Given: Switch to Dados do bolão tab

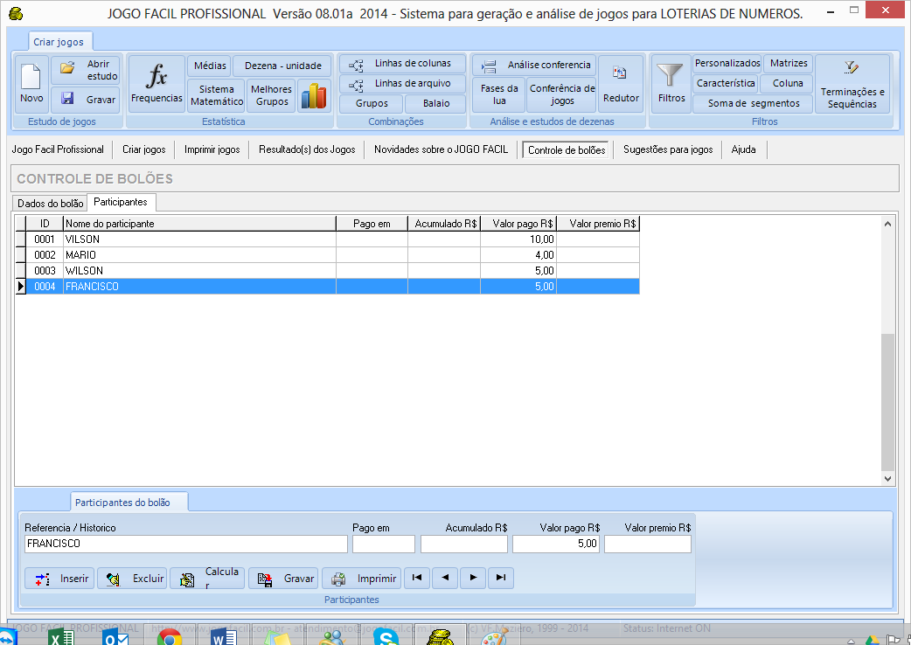Looking at the screenshot, I should tap(51, 203).
